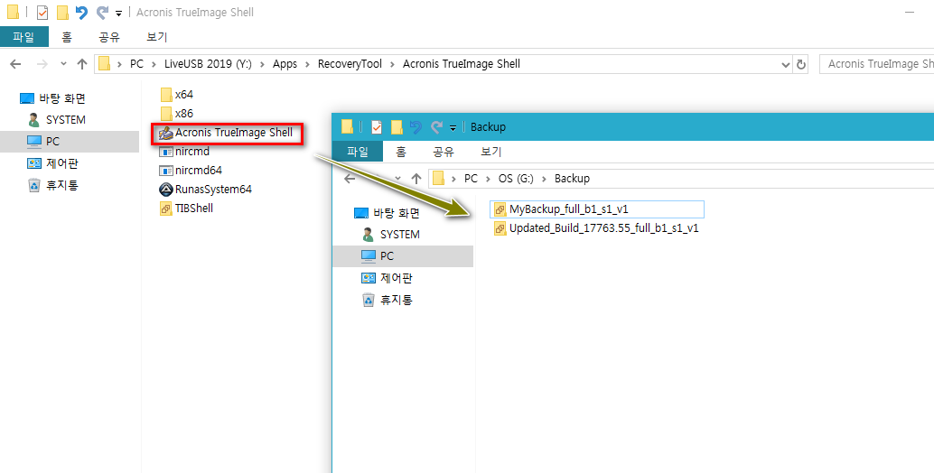Open the x64 folder in Acronis TrueImage Shell window

[x=178, y=95]
